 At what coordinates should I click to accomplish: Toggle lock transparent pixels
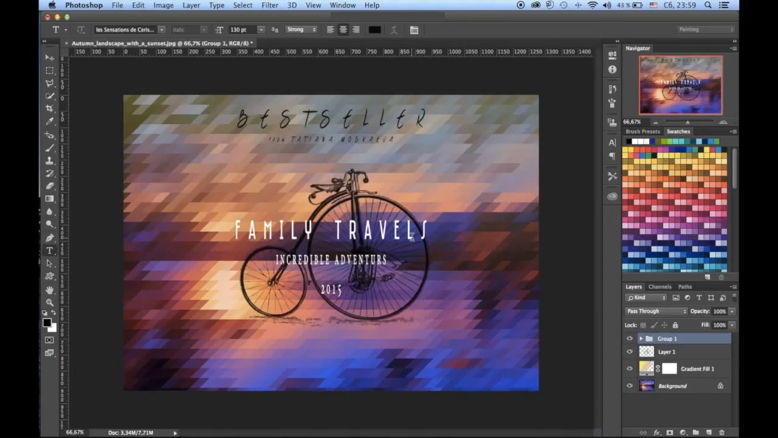[643, 325]
